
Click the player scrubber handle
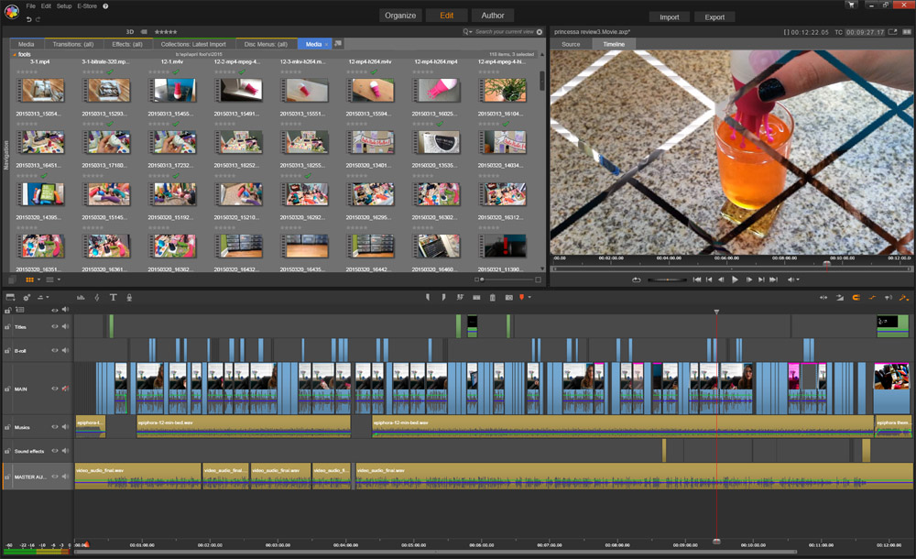pyautogui.click(x=826, y=264)
